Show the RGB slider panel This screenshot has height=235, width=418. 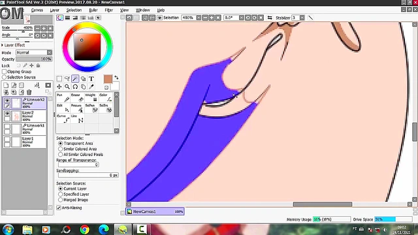tap(68, 18)
